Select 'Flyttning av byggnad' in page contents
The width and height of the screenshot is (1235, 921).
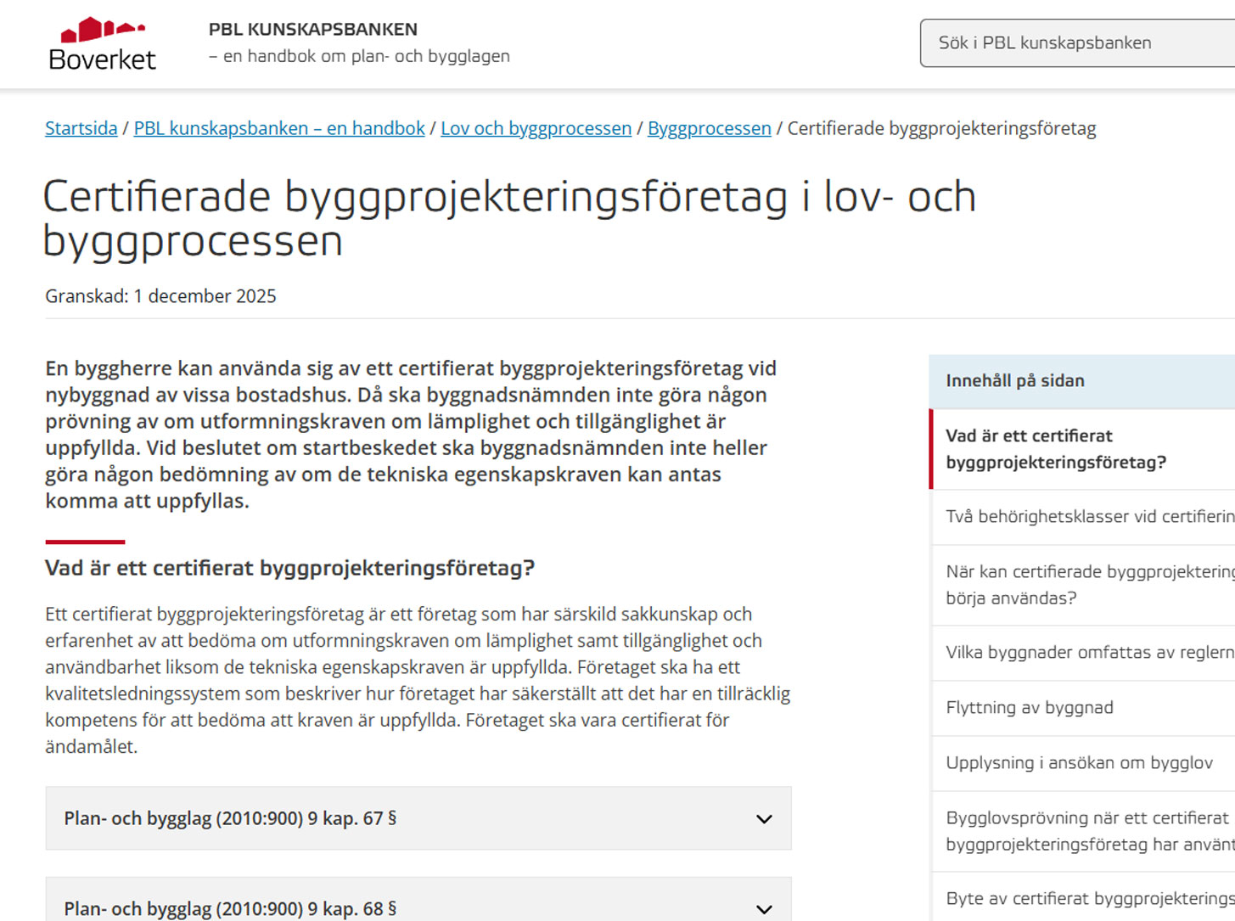coord(1029,707)
